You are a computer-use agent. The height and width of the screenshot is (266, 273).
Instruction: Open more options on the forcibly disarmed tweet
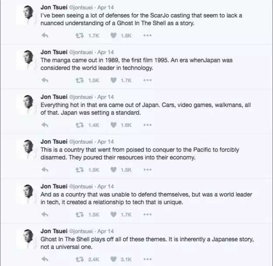point(147,170)
